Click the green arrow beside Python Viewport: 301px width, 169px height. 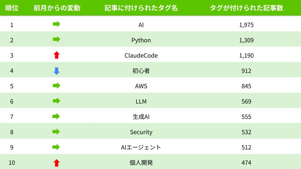coord(56,40)
